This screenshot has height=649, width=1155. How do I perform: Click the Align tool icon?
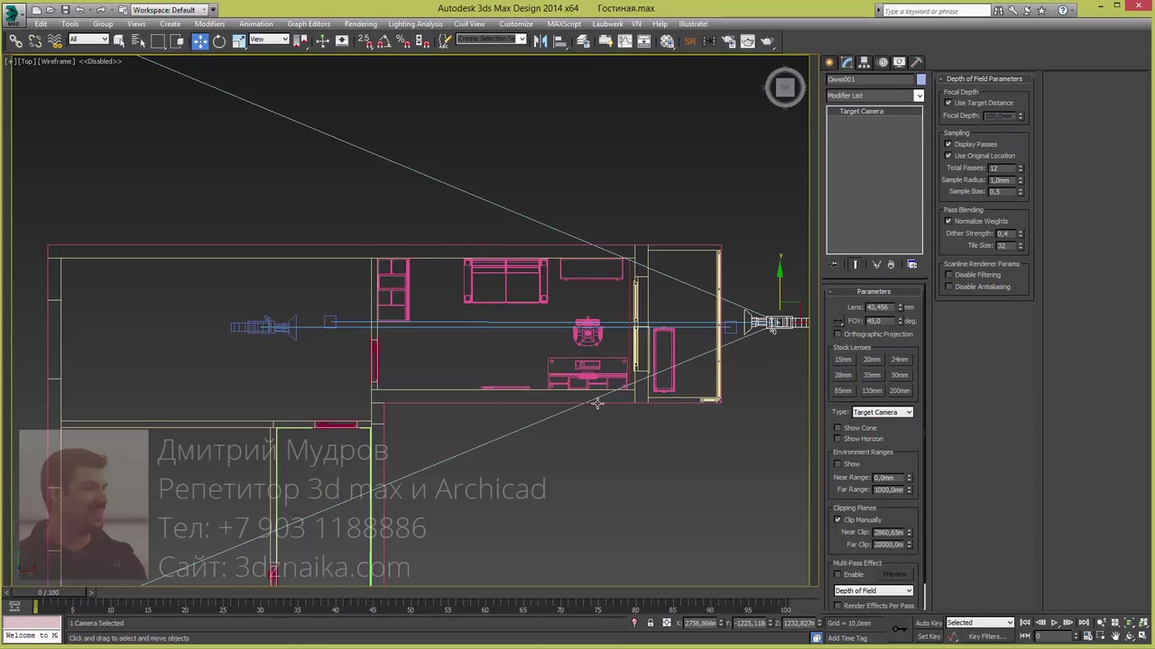(x=559, y=41)
